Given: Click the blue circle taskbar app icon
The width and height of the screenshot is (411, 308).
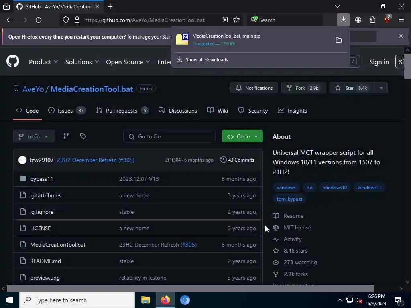Looking at the screenshot, I should tap(185, 300).
